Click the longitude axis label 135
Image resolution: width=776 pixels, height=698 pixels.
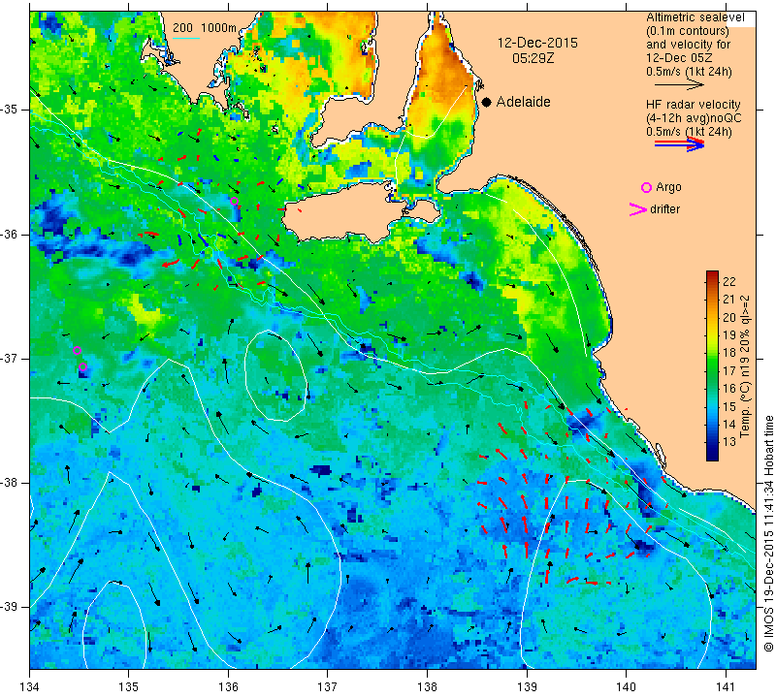coord(129,686)
